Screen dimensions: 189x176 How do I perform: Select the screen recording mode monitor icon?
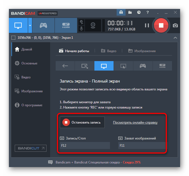pyautogui.click(x=18, y=25)
